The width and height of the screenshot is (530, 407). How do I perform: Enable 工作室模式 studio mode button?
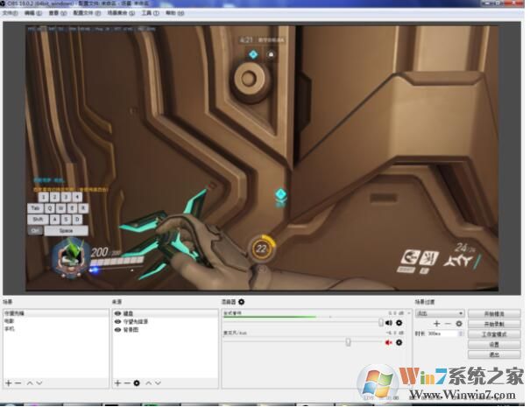(494, 334)
